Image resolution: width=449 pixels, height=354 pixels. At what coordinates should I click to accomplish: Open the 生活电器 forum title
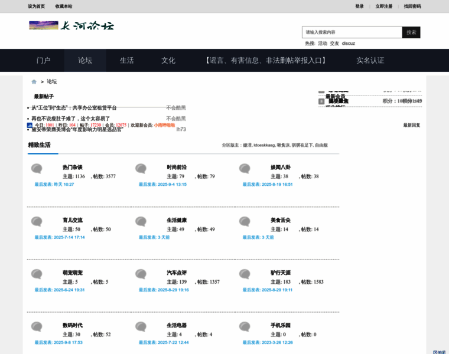pyautogui.click(x=177, y=326)
